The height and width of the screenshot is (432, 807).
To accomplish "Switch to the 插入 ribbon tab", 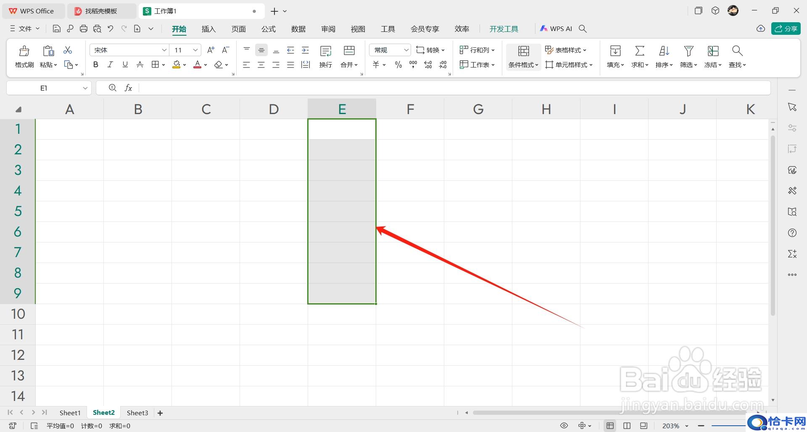I will [x=208, y=29].
